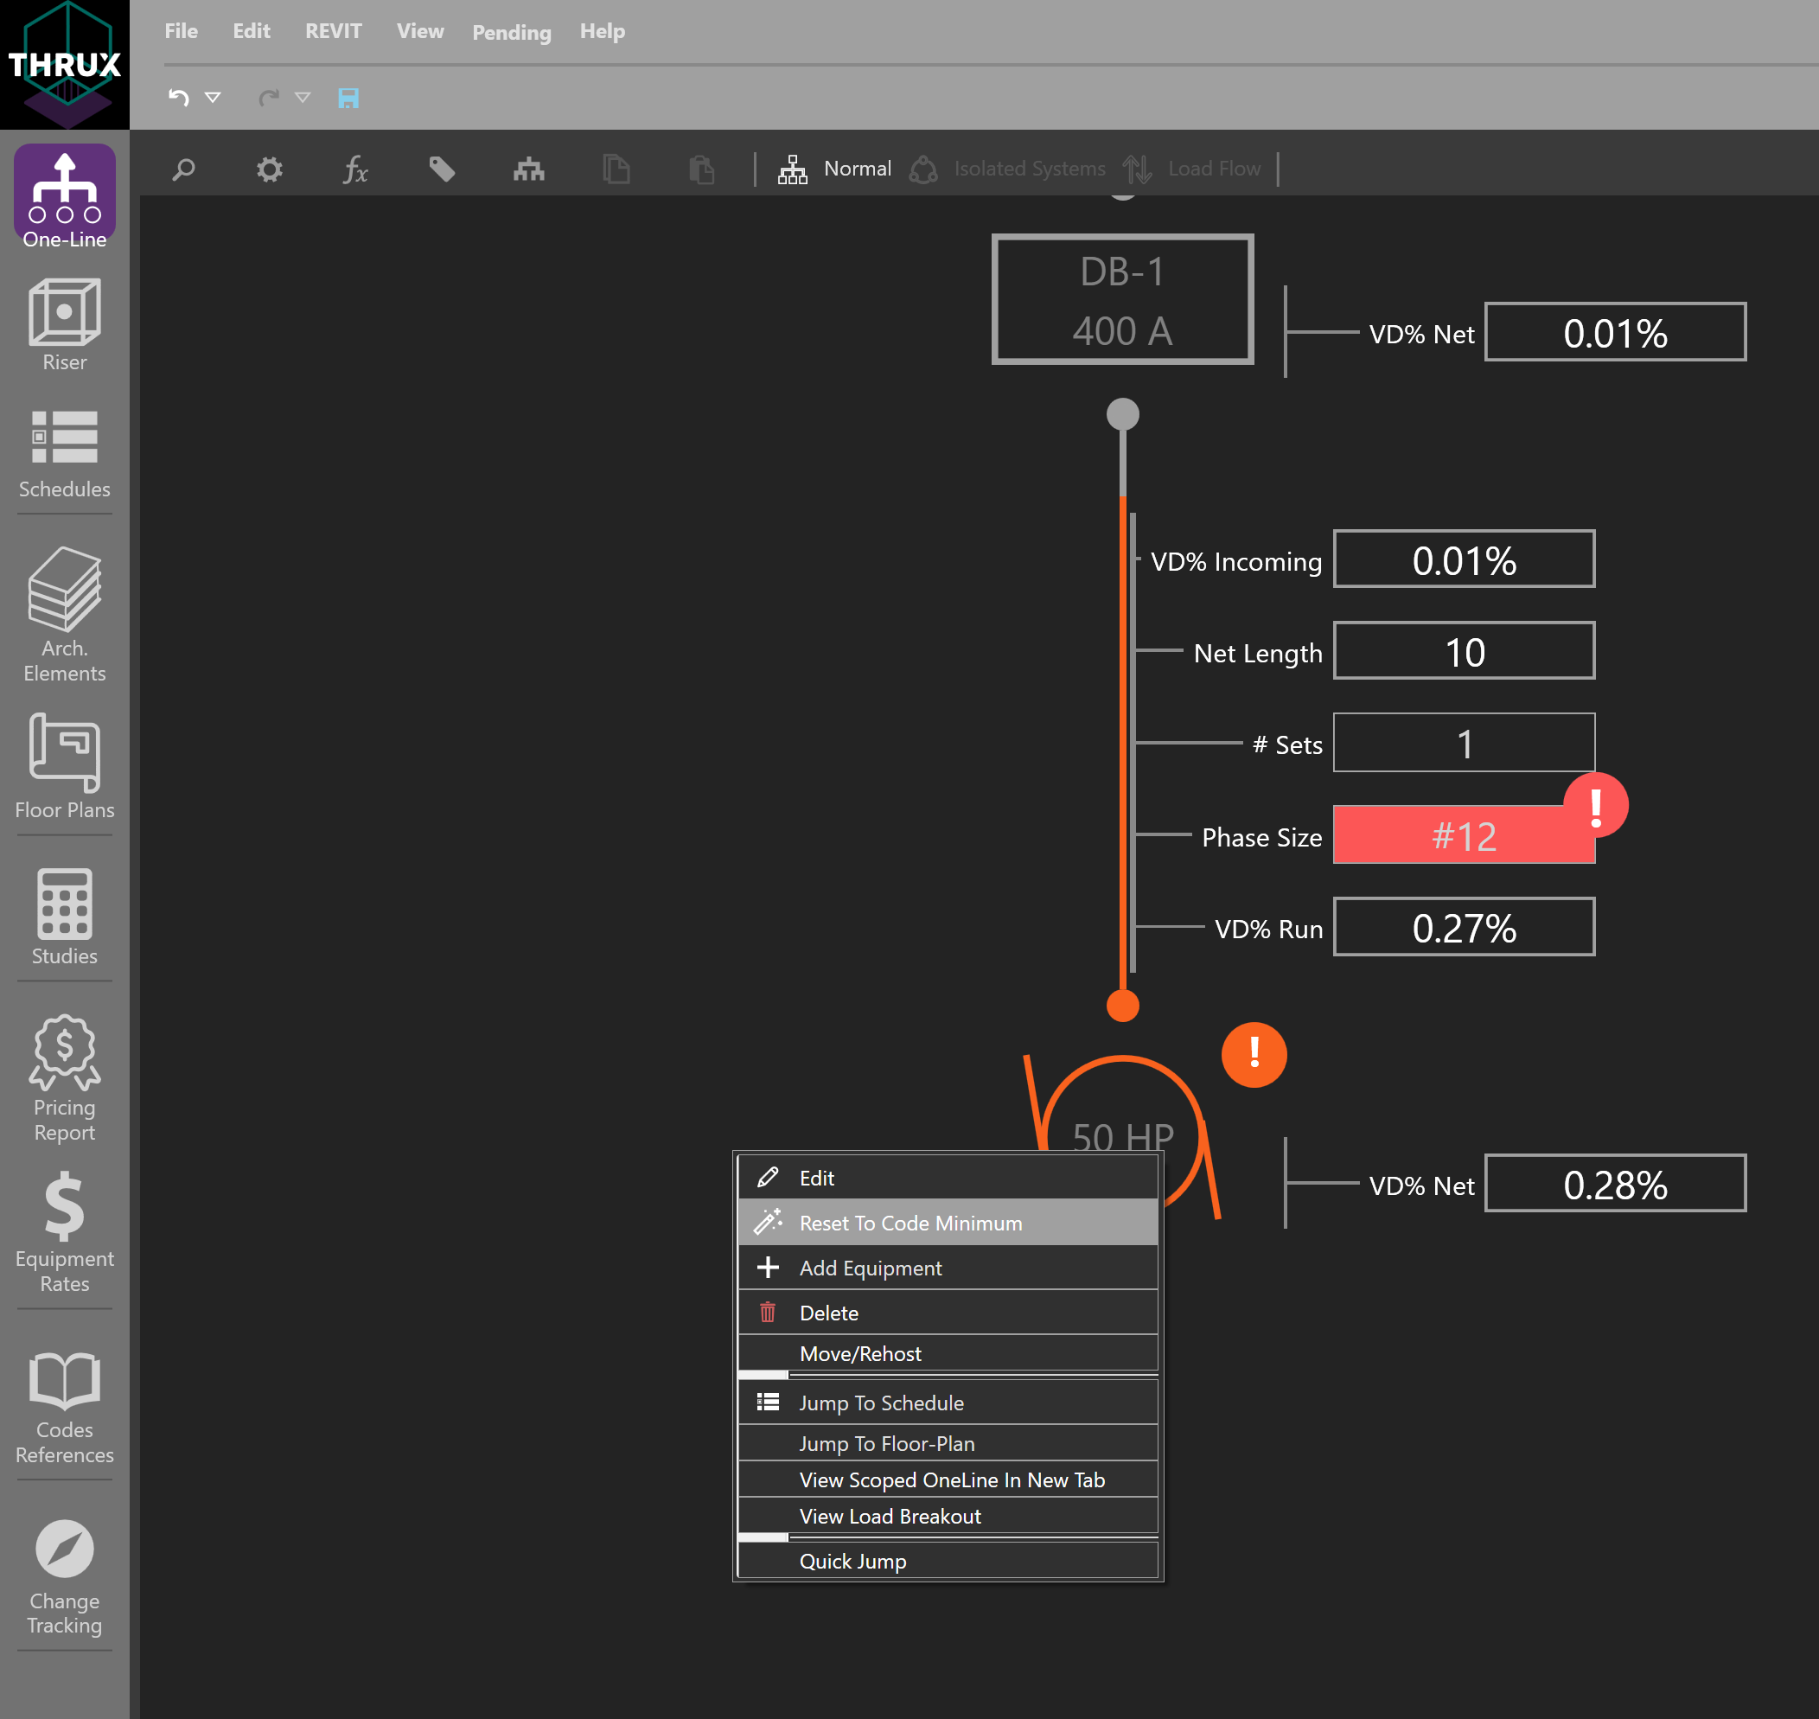
Task: Expand the undo history dropdown arrow
Action: [x=213, y=97]
